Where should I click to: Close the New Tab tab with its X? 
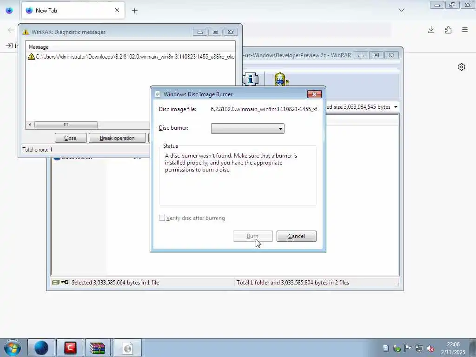point(117,11)
